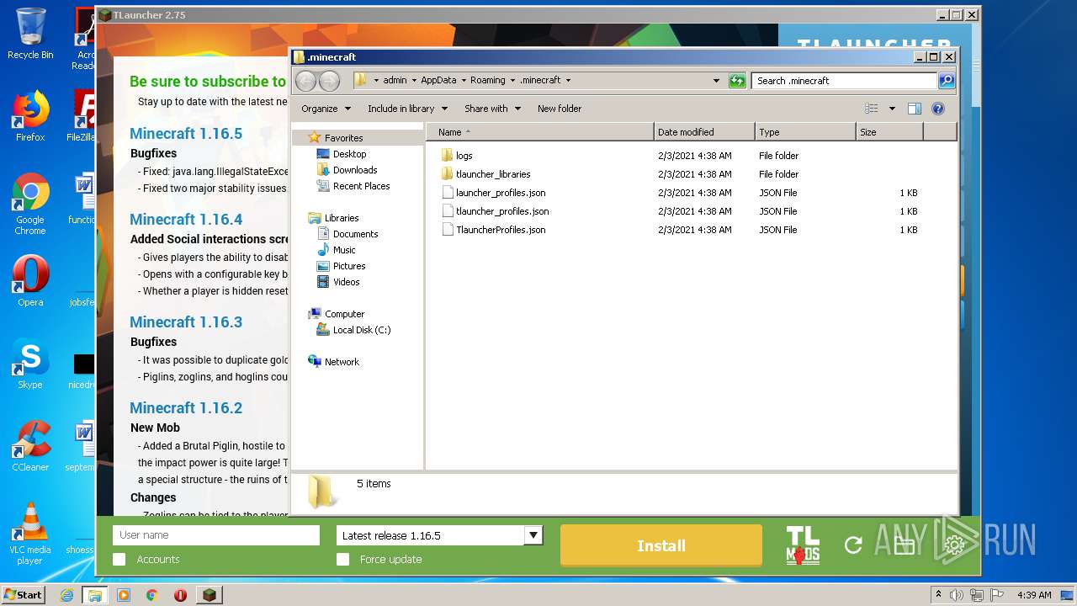
Task: Expand the view options dropdown arrow
Action: coord(892,109)
